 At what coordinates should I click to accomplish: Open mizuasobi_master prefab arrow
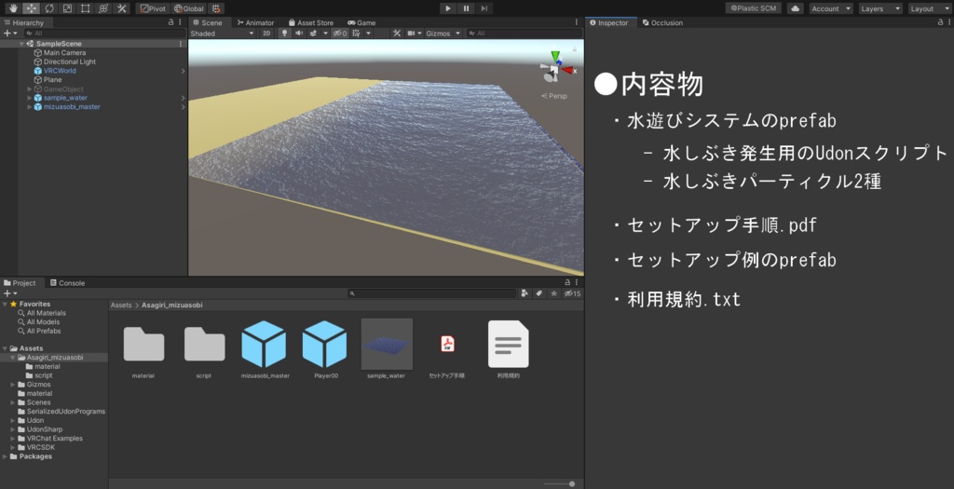tap(184, 107)
